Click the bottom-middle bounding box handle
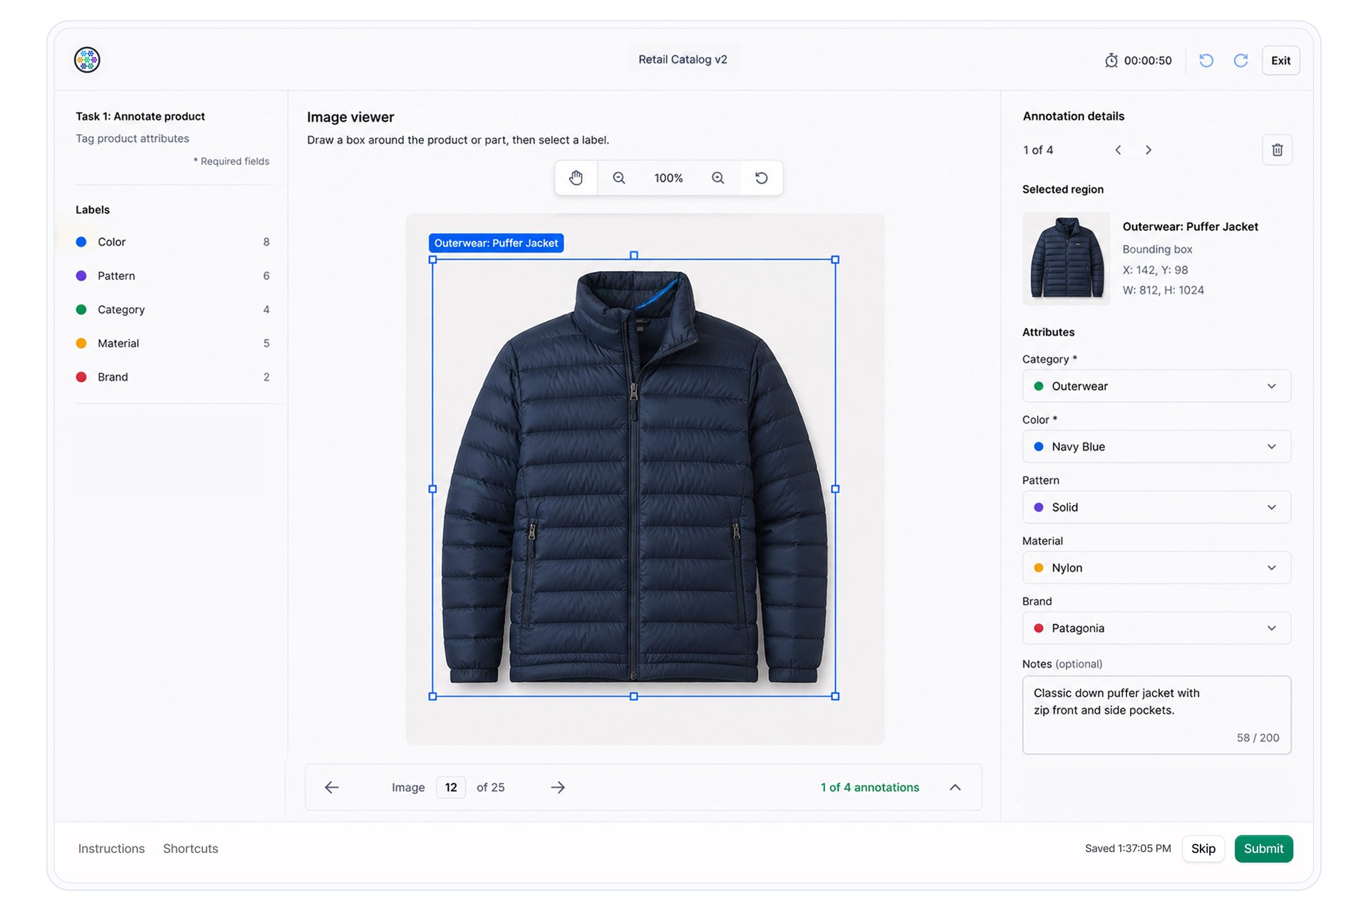This screenshot has width=1368, height=912. coord(633,696)
